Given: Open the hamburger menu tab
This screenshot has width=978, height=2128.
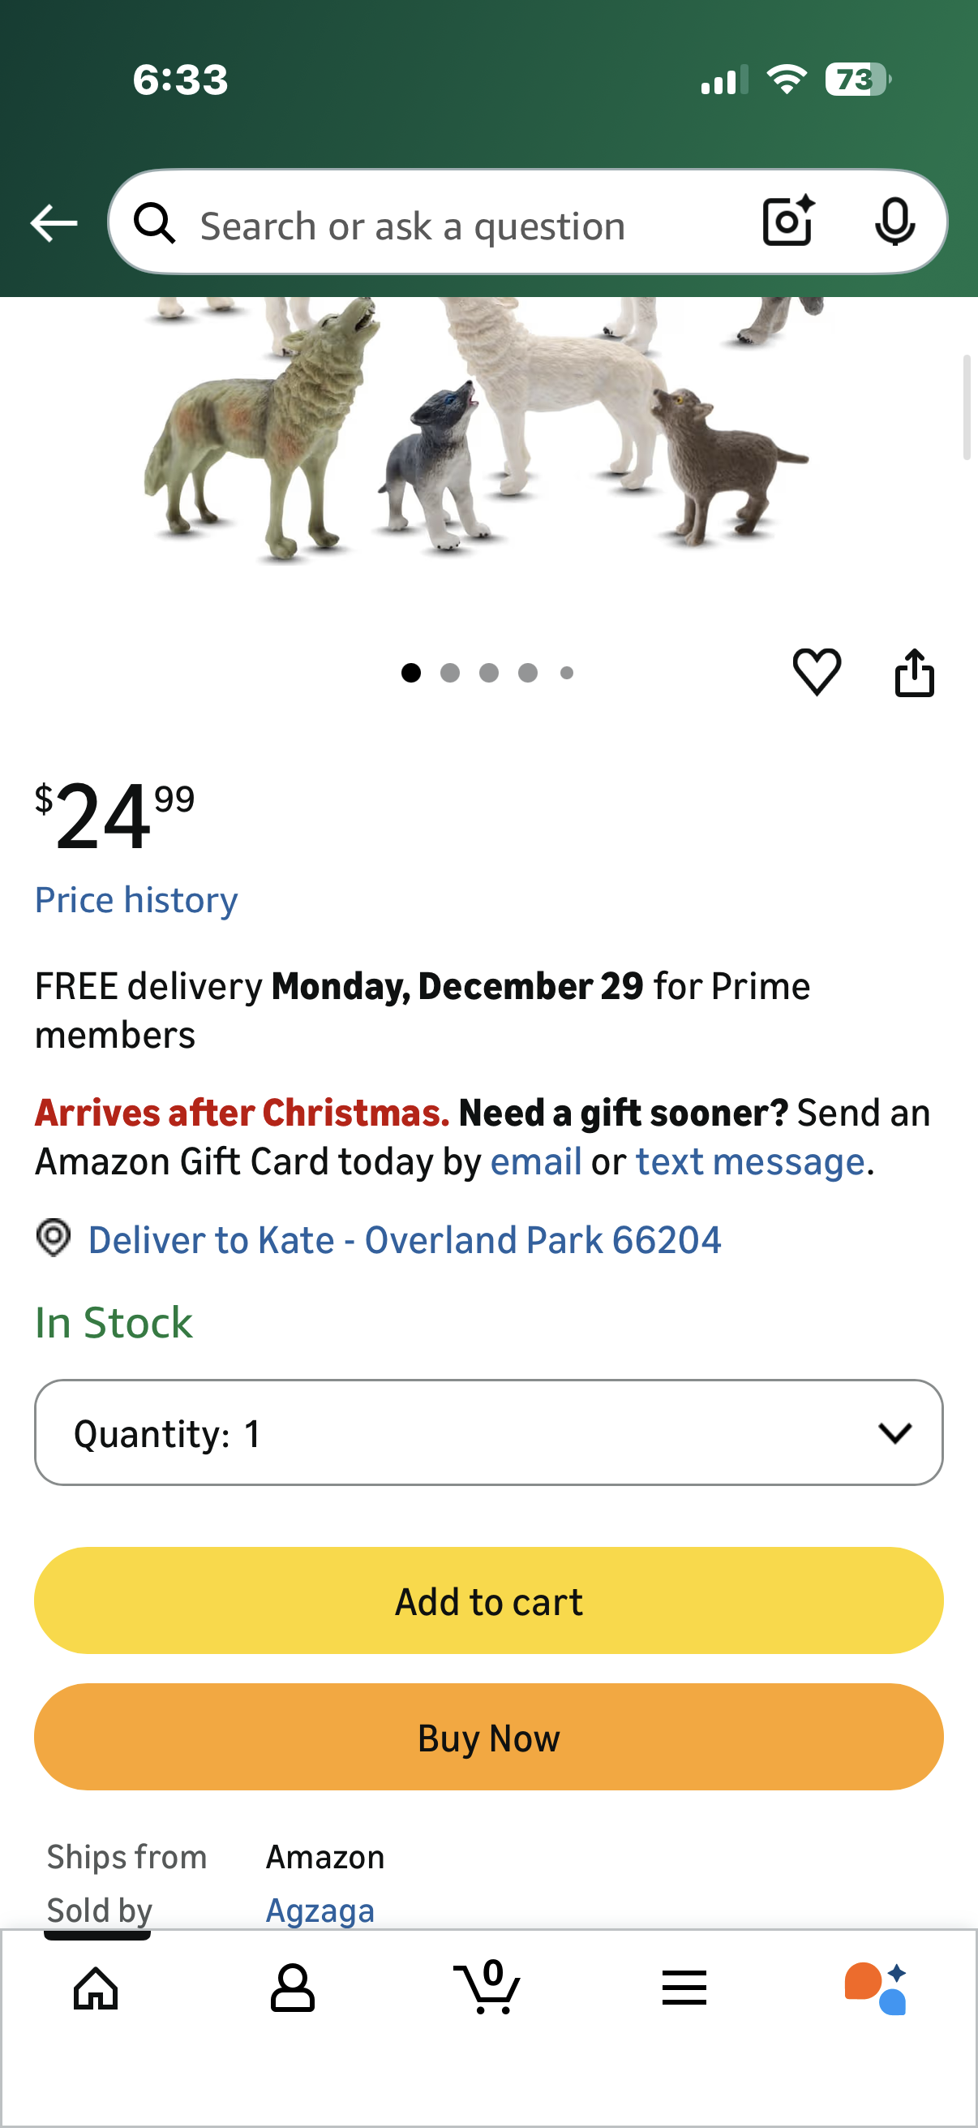Looking at the screenshot, I should pos(684,1988).
